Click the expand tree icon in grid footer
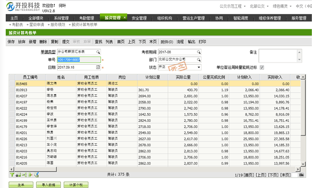The height and width of the screenshot is (188, 315). click(x=24, y=175)
